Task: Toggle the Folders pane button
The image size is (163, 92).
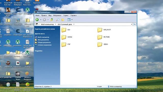Action: coord(63,20)
